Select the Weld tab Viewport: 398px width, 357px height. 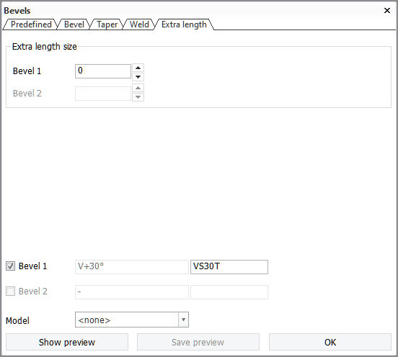click(x=139, y=24)
